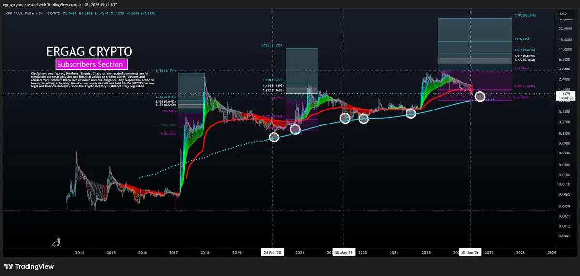Viewport: 580px width, 276px height.
Task: Click the 1.272 (1.1693) Fibonacci label
Action: point(274,90)
